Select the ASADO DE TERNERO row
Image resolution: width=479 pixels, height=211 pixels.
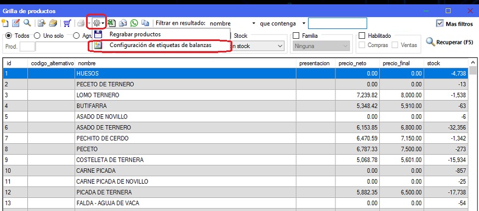pyautogui.click(x=236, y=127)
